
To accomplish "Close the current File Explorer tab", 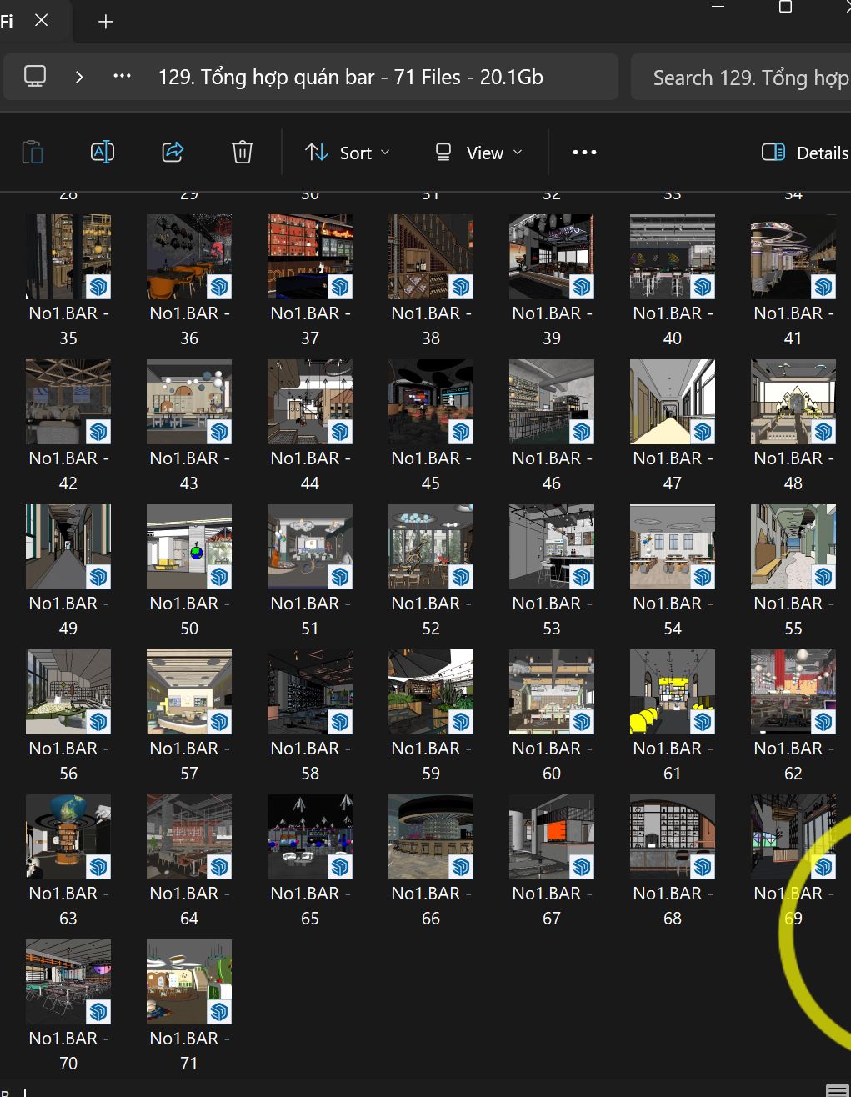I will 41,20.
